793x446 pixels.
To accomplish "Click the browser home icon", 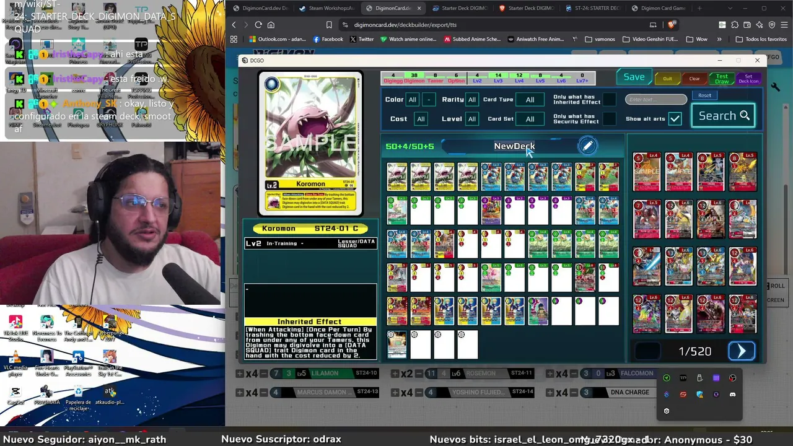I will pyautogui.click(x=271, y=25).
